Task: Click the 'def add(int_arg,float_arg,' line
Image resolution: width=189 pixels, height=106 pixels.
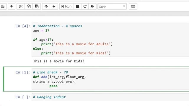Action: point(59,77)
